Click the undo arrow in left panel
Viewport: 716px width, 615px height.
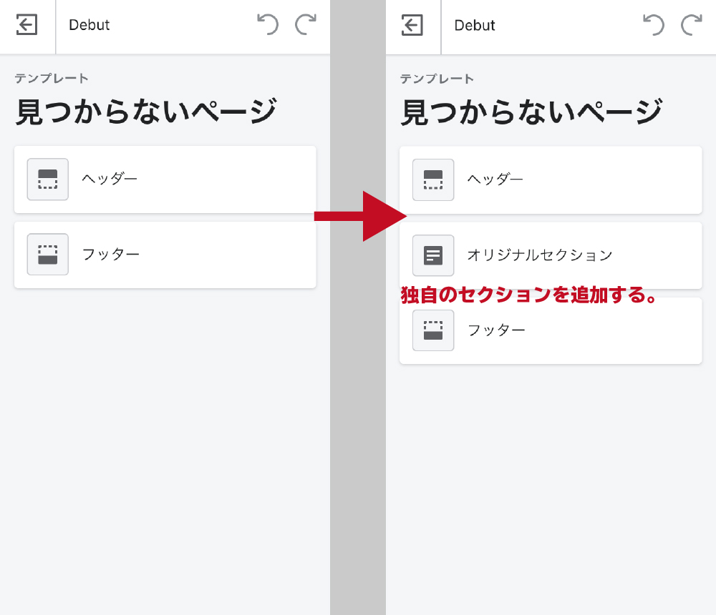(x=268, y=25)
